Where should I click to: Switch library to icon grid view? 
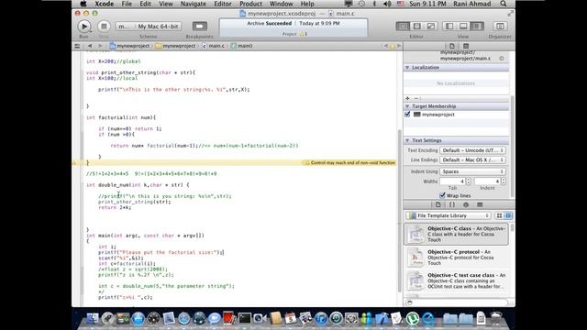499,215
